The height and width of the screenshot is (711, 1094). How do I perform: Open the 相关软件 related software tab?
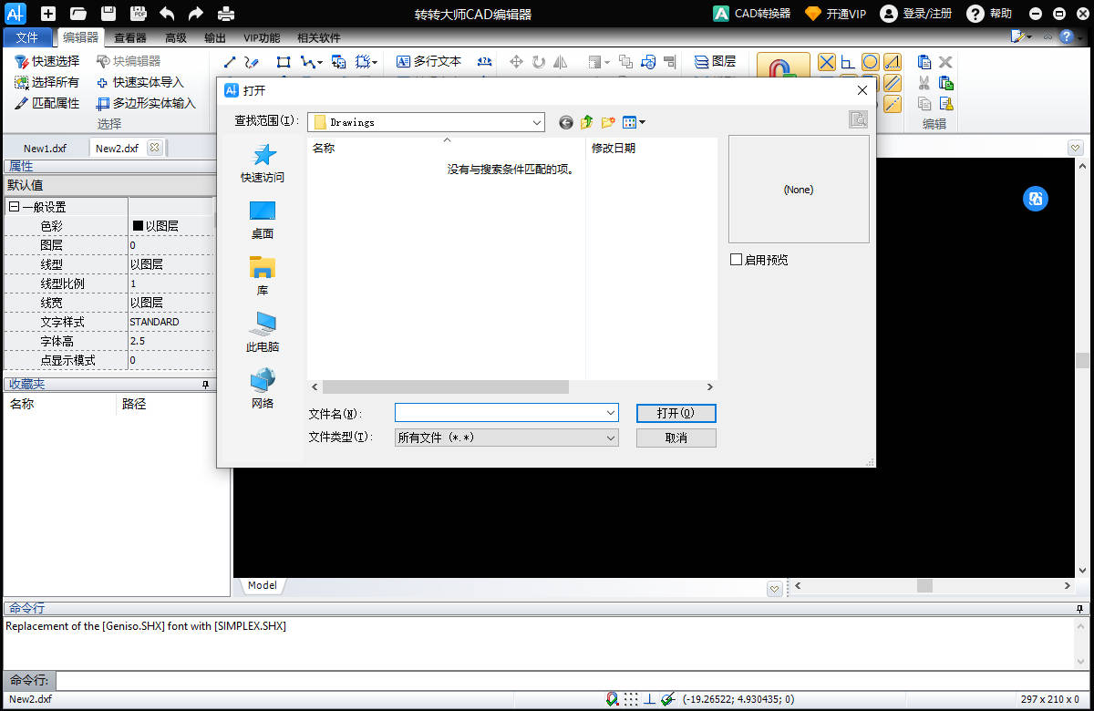click(319, 38)
